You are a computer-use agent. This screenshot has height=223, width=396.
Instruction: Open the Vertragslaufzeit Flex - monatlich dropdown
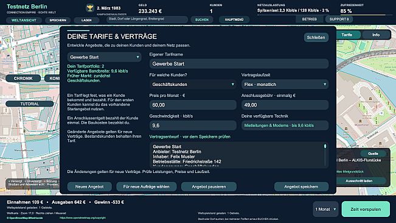(285, 85)
